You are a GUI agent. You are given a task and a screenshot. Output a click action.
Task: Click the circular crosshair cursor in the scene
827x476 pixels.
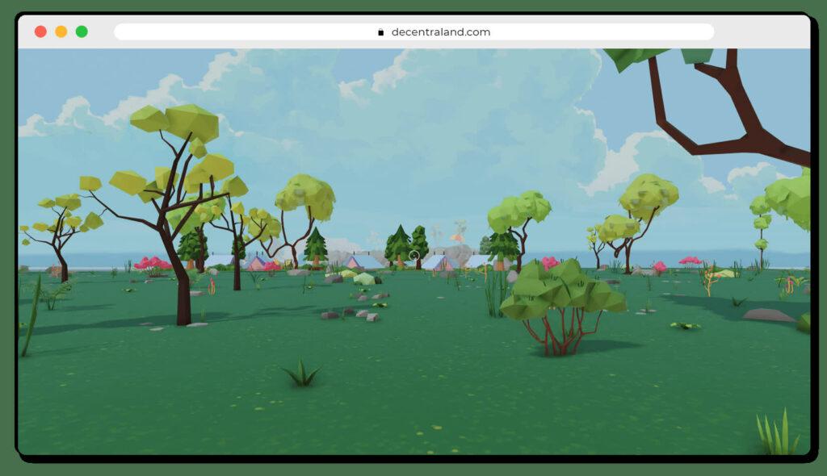pyautogui.click(x=414, y=256)
